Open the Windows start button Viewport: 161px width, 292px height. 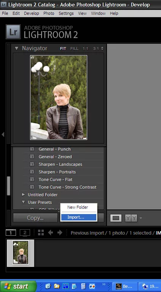point(18,286)
